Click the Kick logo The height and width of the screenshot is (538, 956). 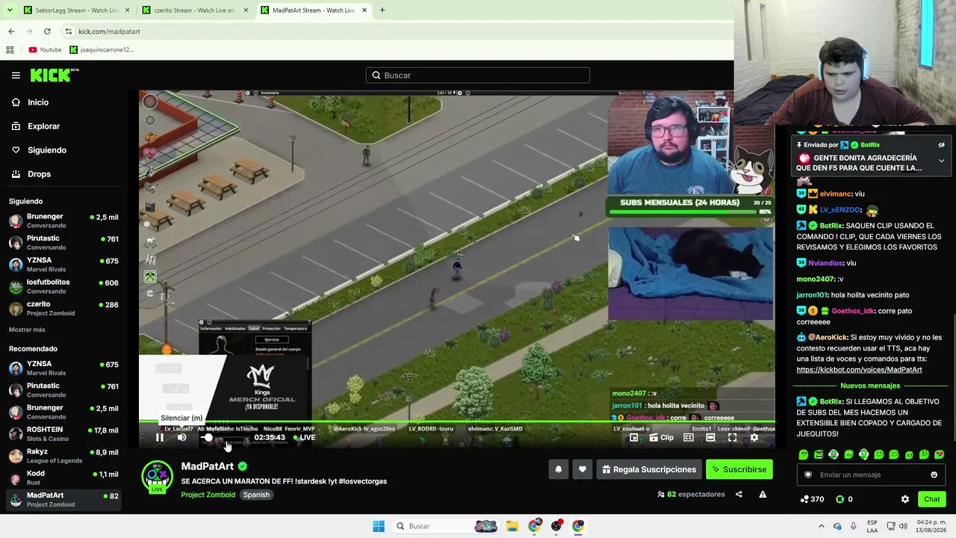(55, 75)
